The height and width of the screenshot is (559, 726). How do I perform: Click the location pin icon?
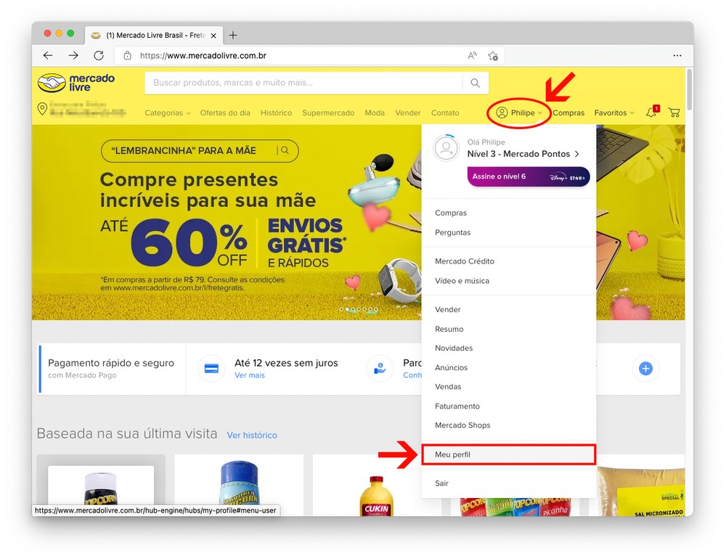[42, 109]
